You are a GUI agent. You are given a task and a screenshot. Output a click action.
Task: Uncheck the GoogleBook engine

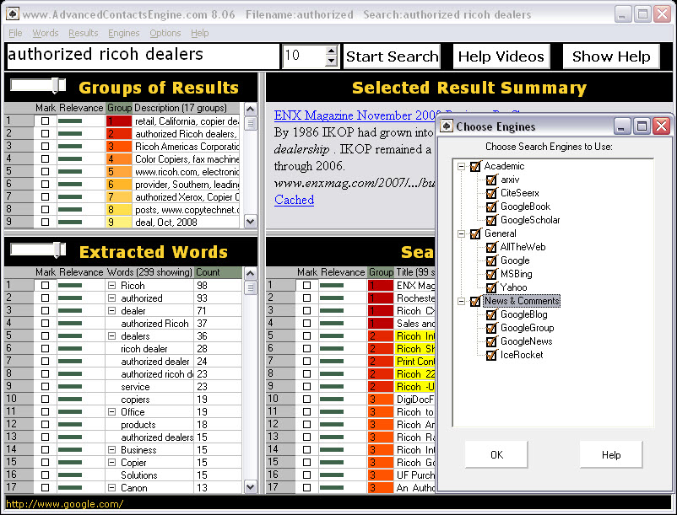pos(491,207)
